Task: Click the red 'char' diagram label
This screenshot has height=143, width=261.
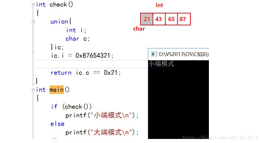Action: click(139, 29)
